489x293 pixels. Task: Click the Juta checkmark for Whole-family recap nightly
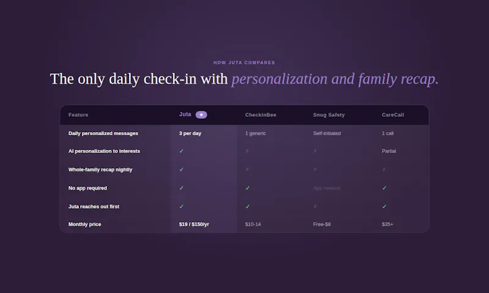182,169
